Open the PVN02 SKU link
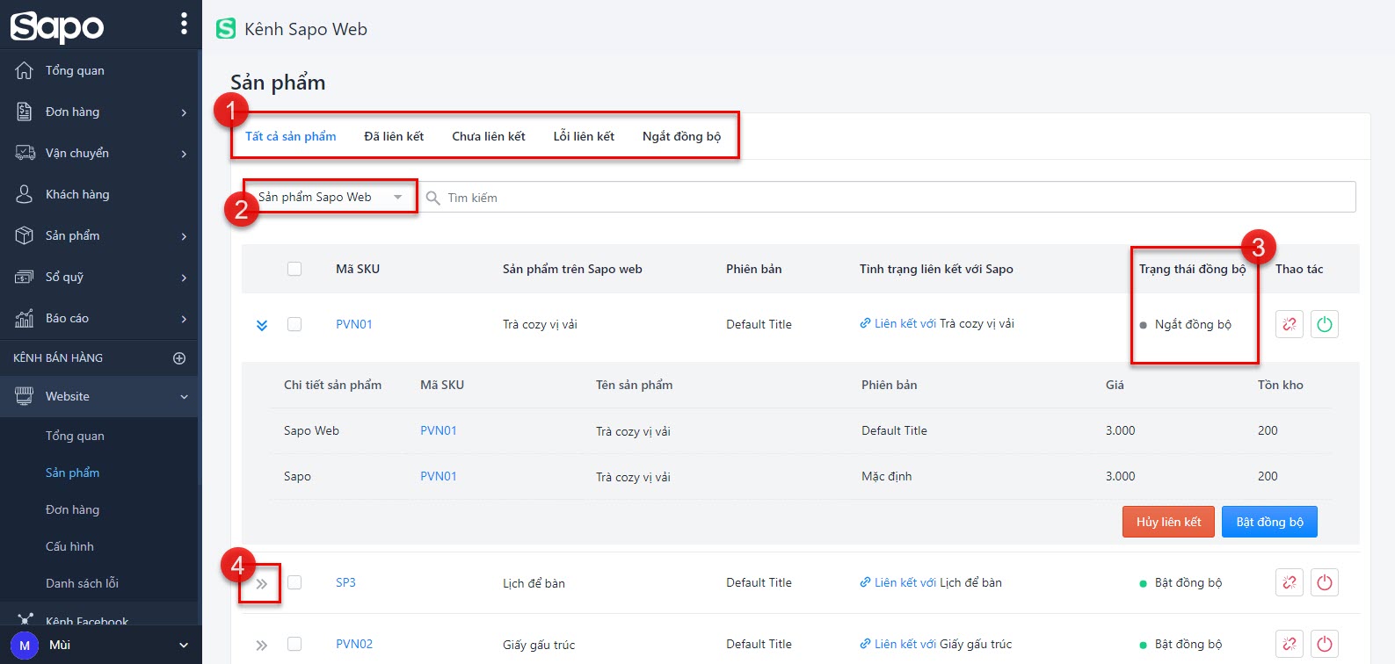The height and width of the screenshot is (664, 1395). (354, 644)
